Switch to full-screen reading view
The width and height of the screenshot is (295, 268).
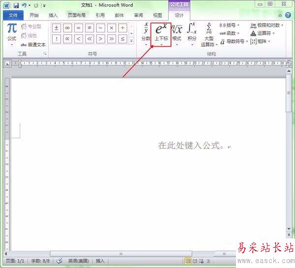195,261
